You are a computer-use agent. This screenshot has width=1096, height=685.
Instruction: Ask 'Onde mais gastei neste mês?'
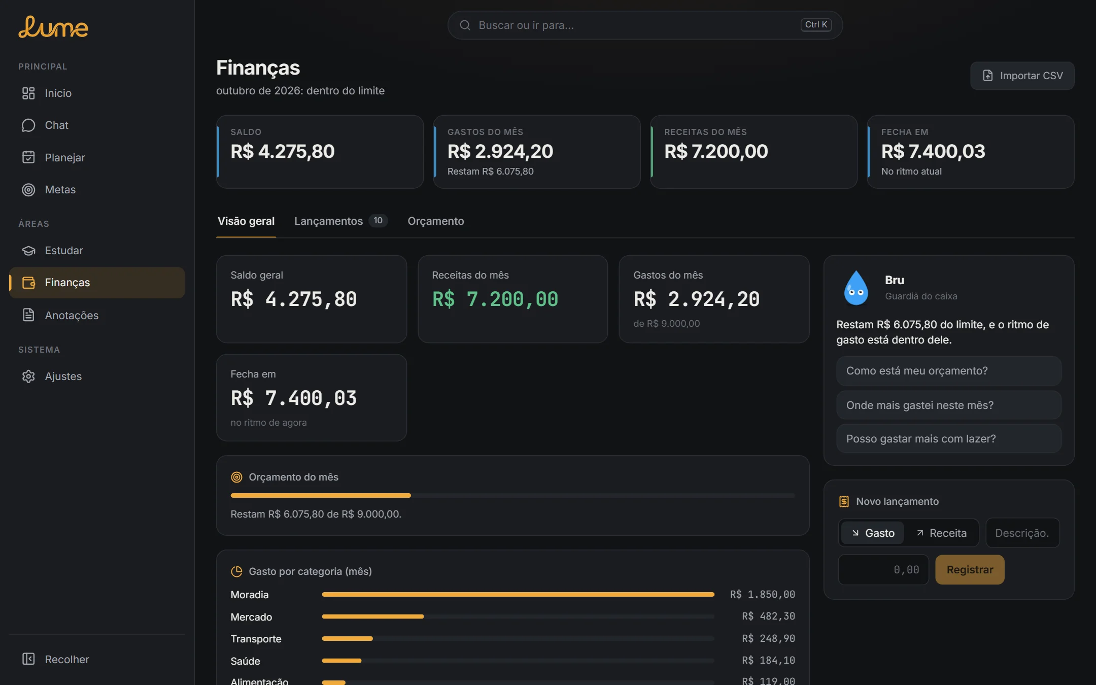click(949, 405)
